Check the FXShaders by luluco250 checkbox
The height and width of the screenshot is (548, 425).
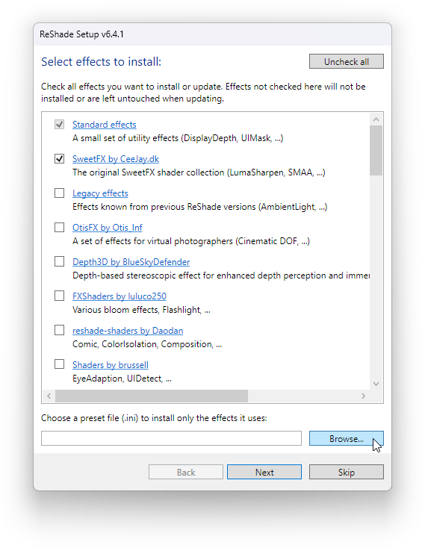(60, 296)
